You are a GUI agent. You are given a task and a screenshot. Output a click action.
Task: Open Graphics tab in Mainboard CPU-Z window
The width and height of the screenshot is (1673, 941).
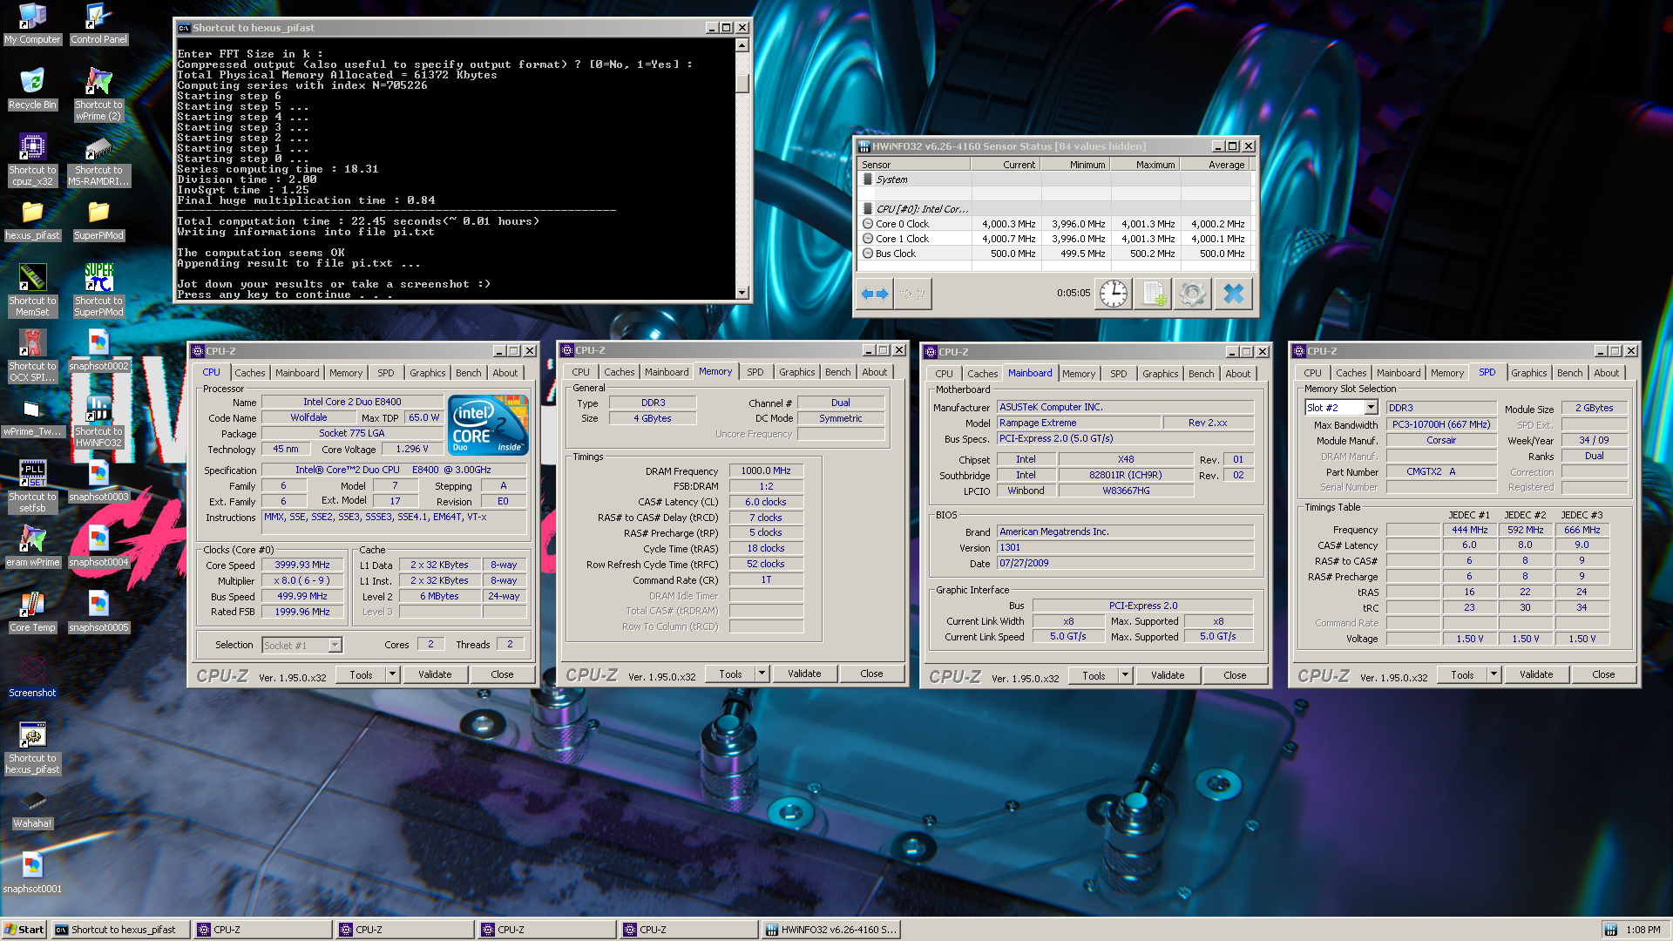pyautogui.click(x=1160, y=374)
